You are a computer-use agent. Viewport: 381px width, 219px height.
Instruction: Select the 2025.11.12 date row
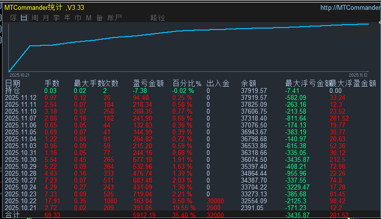coord(21,97)
